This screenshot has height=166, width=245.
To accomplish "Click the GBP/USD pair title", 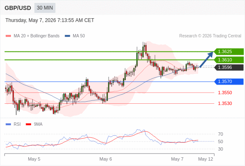I will [x=18, y=8].
